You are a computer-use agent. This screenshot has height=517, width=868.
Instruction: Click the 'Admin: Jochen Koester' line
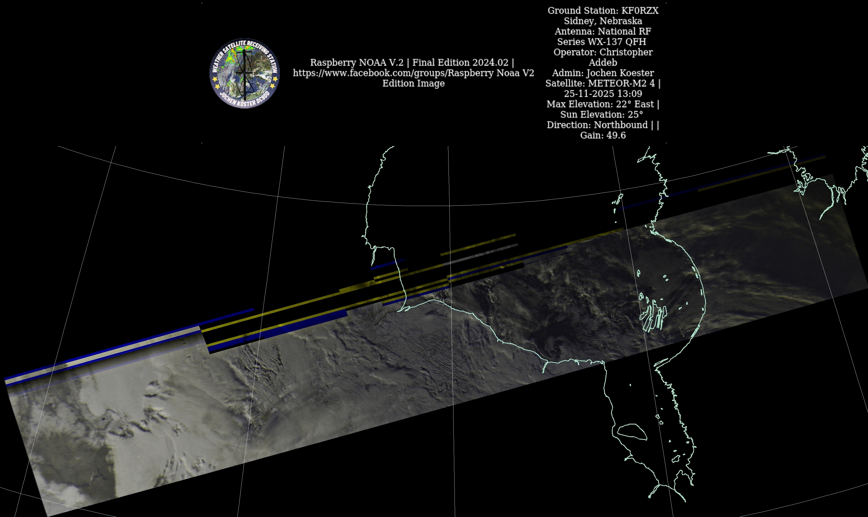point(603,73)
